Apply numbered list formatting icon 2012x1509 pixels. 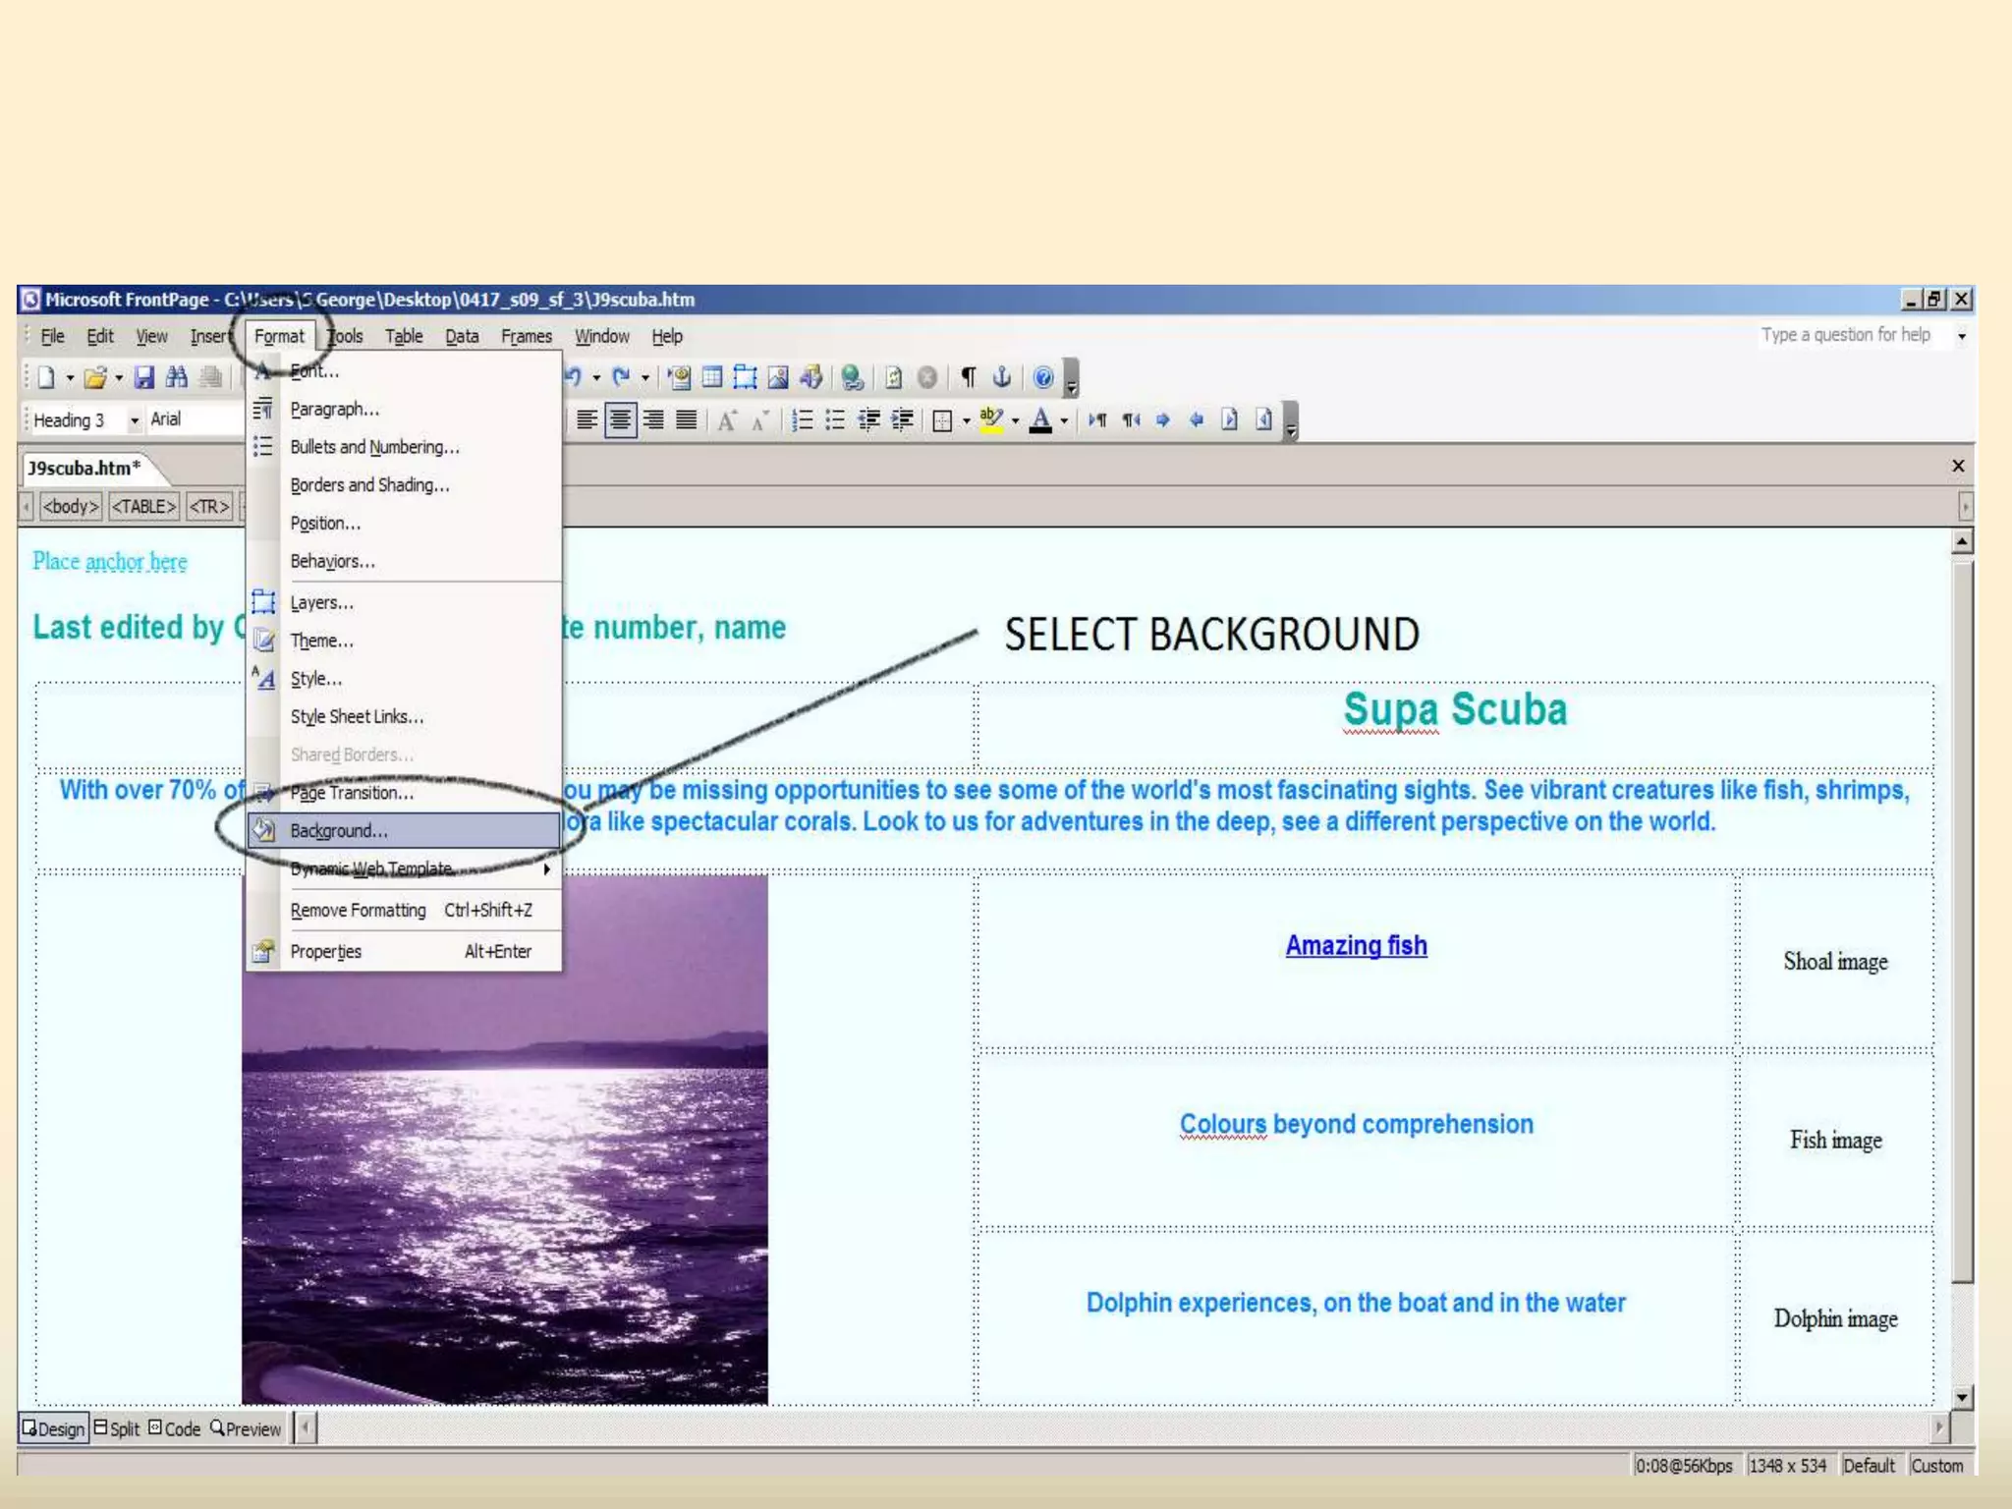click(x=803, y=420)
